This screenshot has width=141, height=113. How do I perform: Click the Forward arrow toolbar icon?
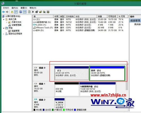[x=7, y=12]
